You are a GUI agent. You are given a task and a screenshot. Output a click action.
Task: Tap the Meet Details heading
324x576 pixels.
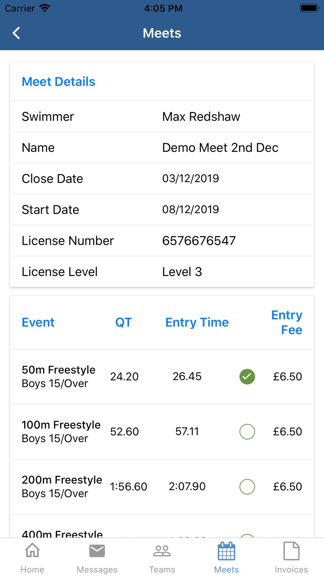click(58, 82)
